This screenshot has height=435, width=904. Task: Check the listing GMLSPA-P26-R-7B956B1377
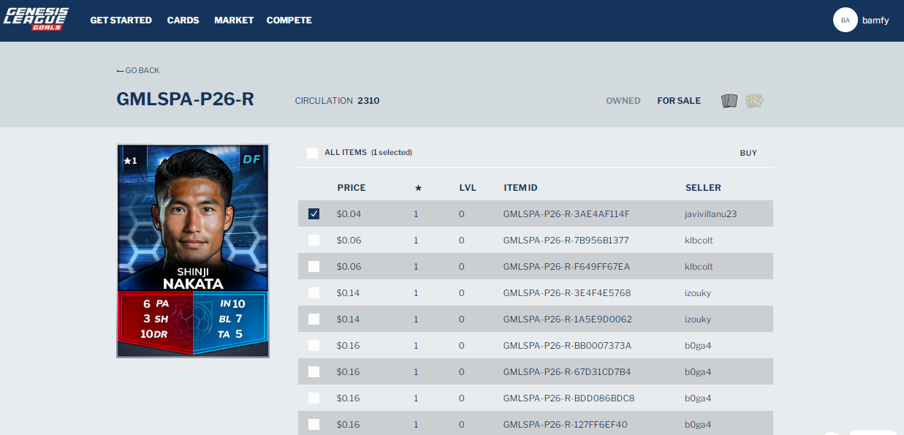click(314, 241)
